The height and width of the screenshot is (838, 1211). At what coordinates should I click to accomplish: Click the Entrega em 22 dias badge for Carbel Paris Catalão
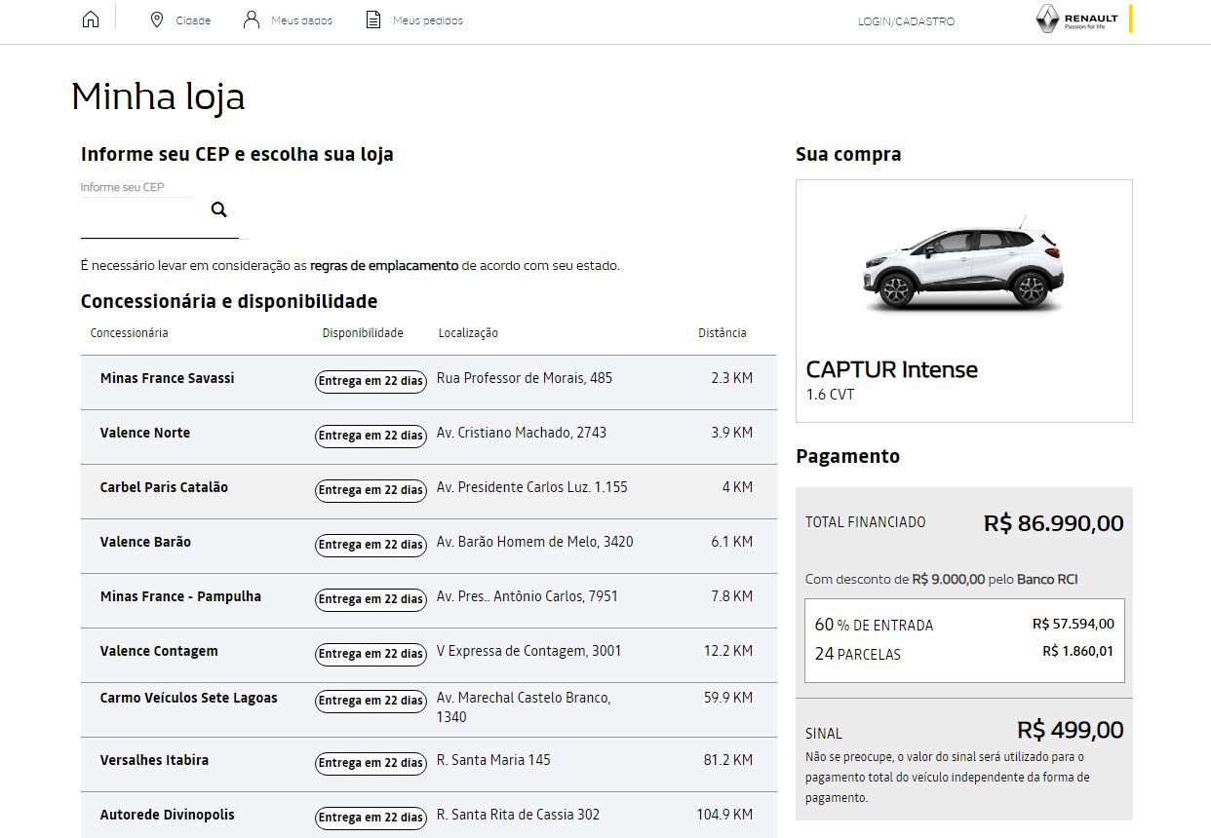pos(371,490)
